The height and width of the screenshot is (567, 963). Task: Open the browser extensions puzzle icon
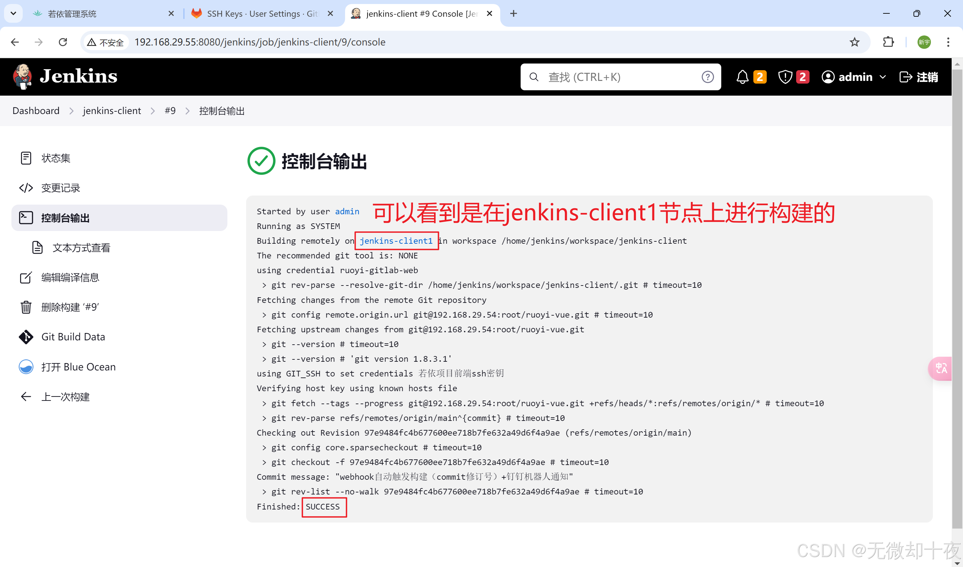click(888, 42)
